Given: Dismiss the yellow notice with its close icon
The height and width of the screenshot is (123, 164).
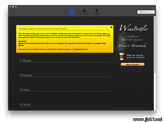Looking at the screenshot, I should click(111, 27).
